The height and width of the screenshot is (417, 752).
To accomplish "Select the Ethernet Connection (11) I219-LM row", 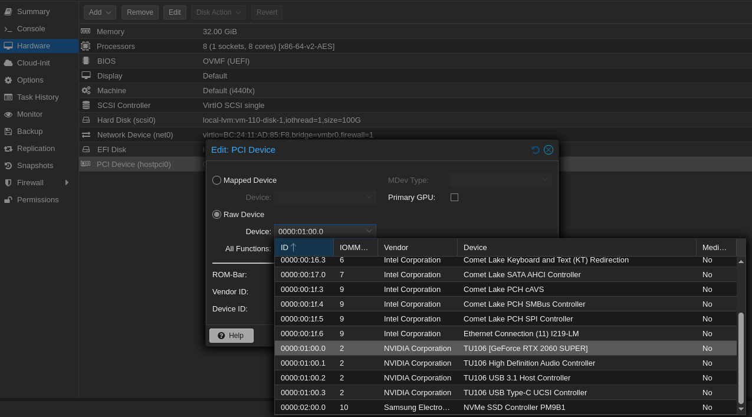I will [x=505, y=334].
